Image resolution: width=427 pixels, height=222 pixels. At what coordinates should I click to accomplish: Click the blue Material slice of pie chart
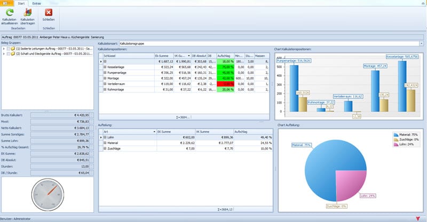pos(320,160)
